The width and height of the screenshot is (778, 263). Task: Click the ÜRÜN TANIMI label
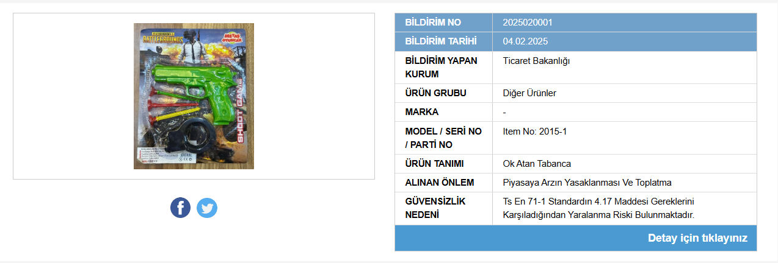pos(434,164)
